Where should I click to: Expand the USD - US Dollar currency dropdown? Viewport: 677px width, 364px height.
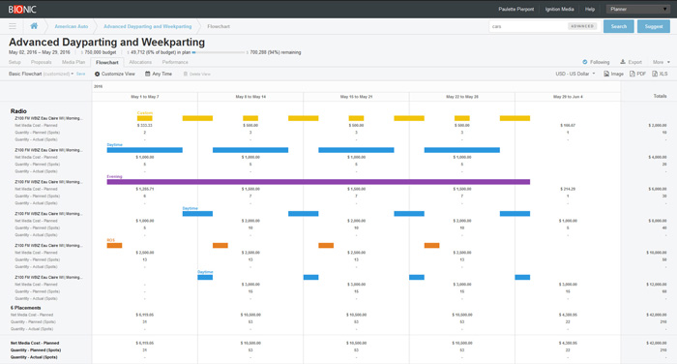click(x=575, y=74)
